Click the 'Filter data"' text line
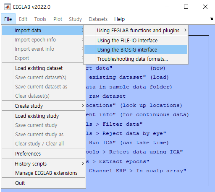The width and height of the screenshot is (215, 192). (x=114, y=124)
